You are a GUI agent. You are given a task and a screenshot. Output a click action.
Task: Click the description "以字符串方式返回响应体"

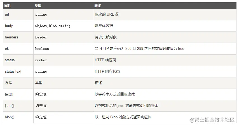pos(115,94)
